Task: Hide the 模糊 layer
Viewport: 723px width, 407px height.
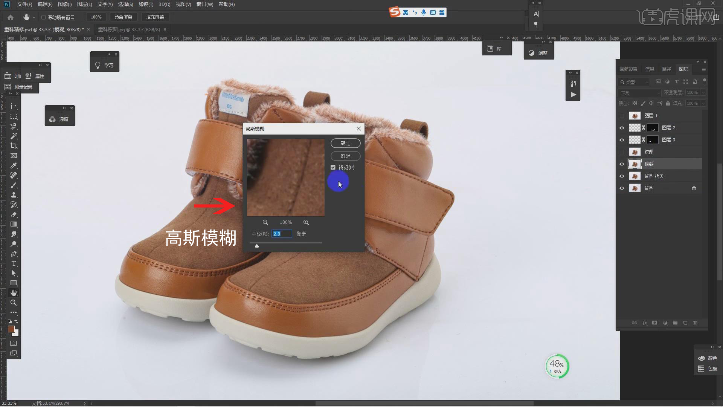Action: 622,164
